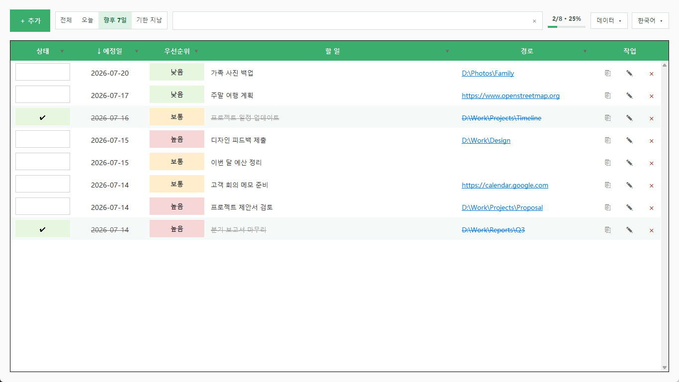679x382 pixels.
Task: Copy the 디자인 피드백 제출 task
Action: [607, 140]
